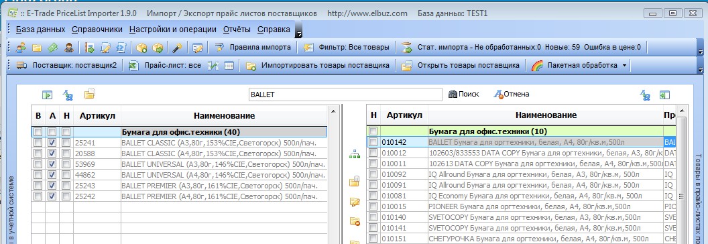Open the Отчёты menu
Viewport: 708px width, 244px height.
(237, 29)
